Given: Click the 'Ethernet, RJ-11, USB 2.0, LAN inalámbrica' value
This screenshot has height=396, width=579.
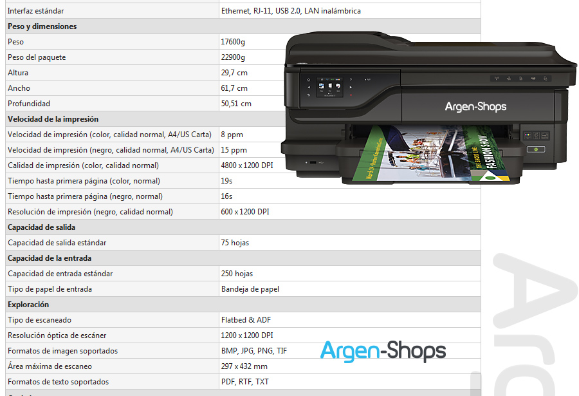Looking at the screenshot, I should 291,11.
